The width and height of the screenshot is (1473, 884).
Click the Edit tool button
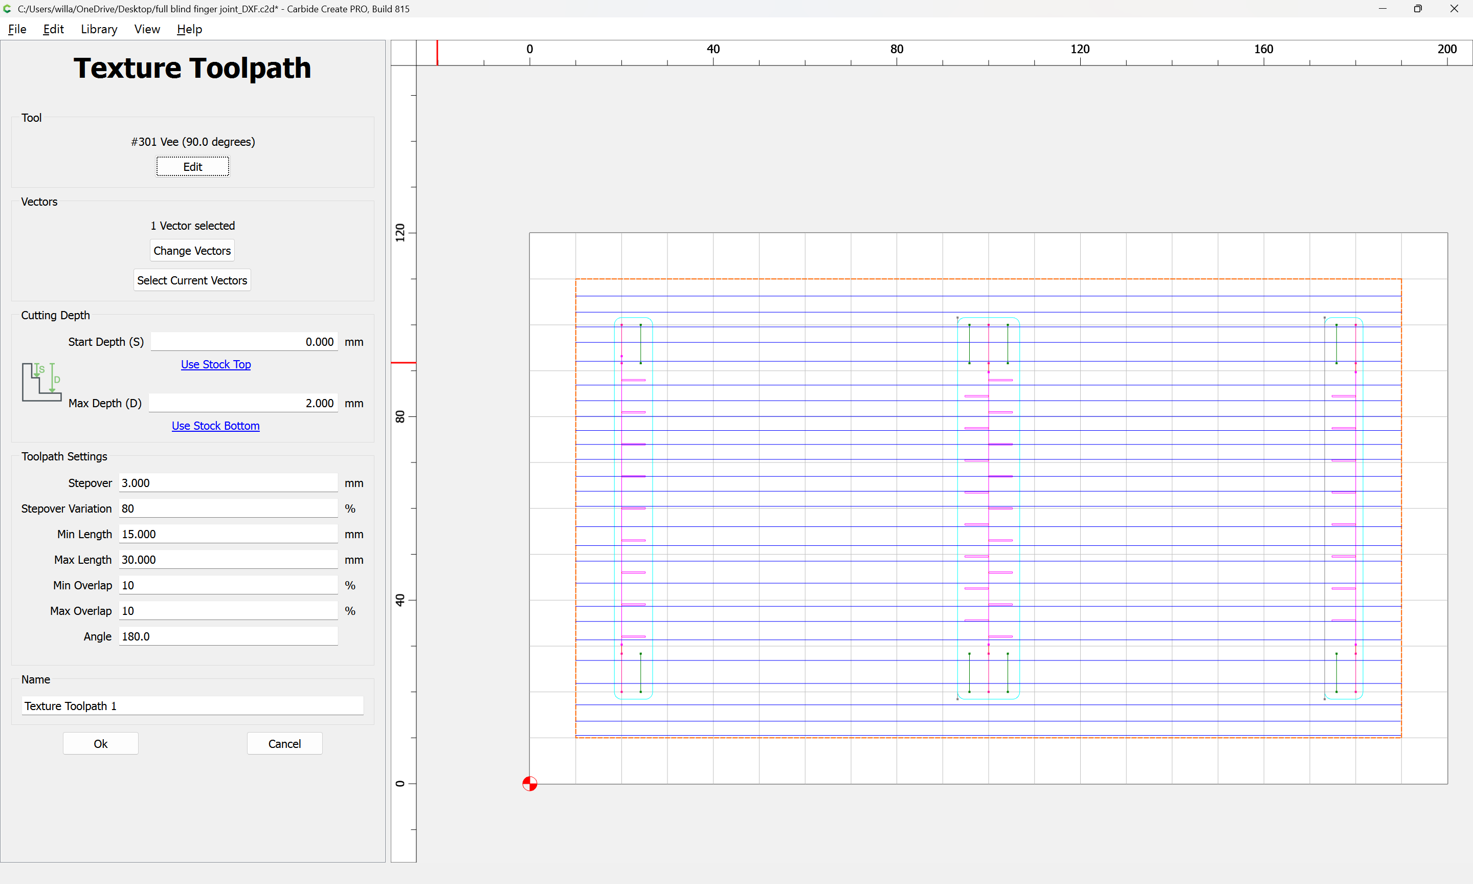[x=192, y=167]
